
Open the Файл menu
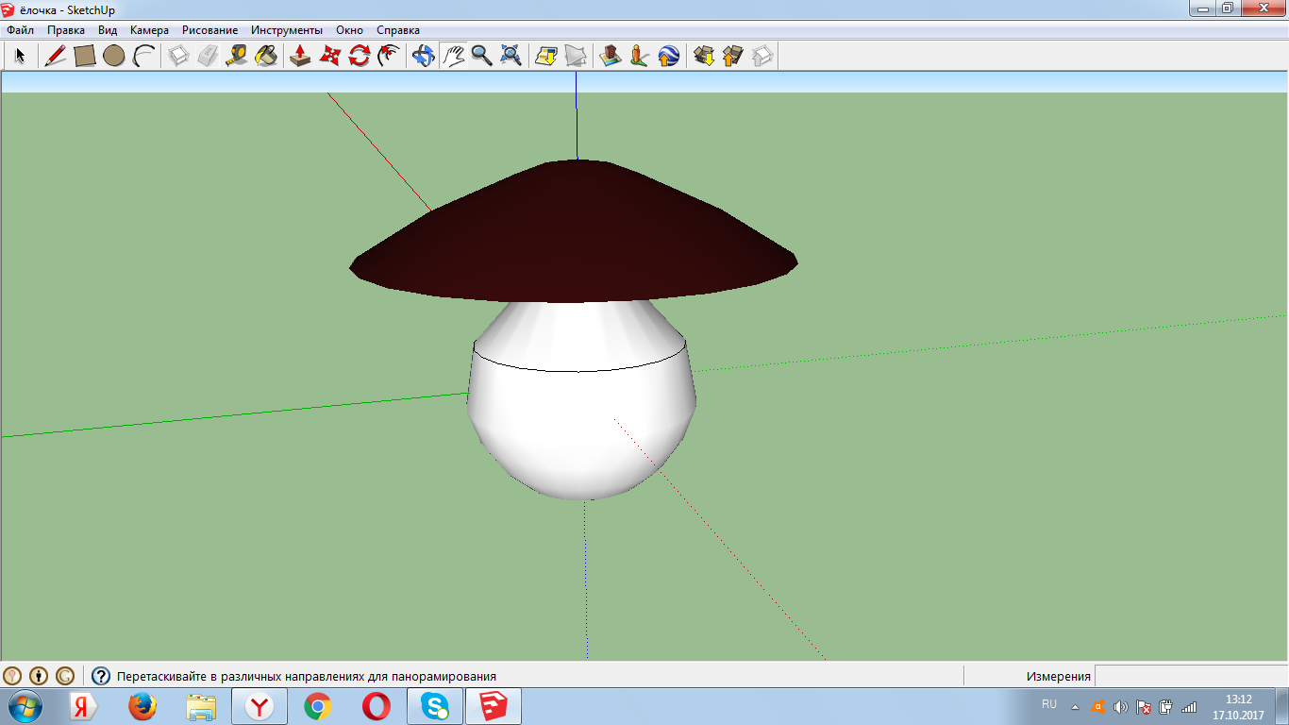(20, 30)
